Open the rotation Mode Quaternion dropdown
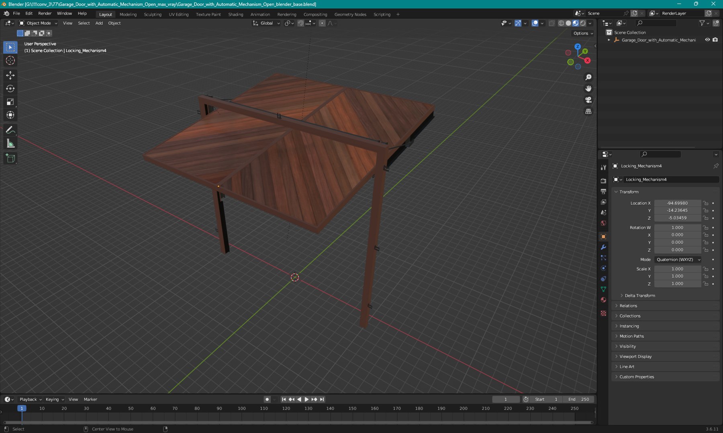Viewport: 723px width, 433px height. [x=678, y=260]
